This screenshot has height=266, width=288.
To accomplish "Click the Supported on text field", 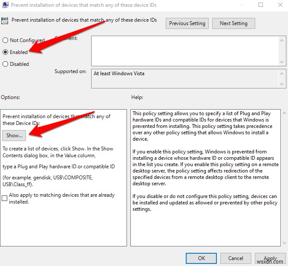I will click(x=185, y=79).
